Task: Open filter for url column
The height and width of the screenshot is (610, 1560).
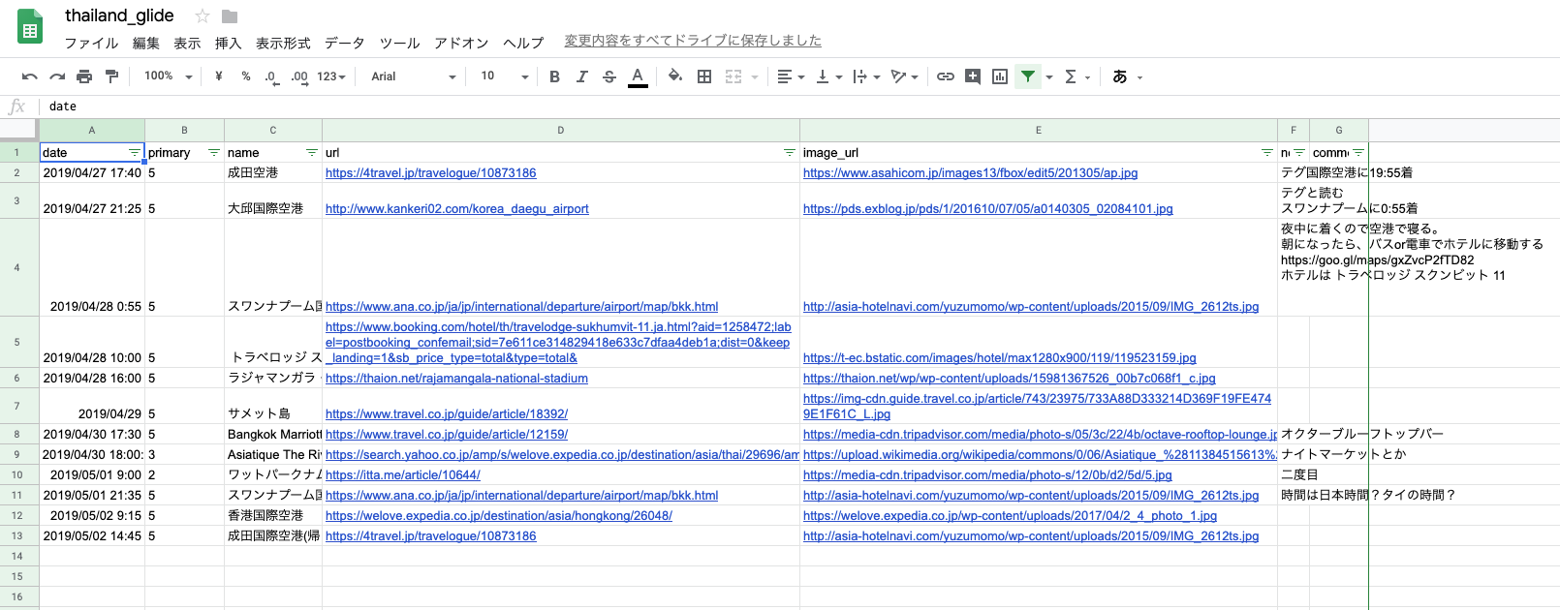Action: [789, 153]
